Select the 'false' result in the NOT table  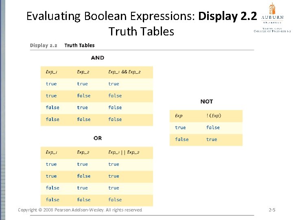click(x=213, y=128)
